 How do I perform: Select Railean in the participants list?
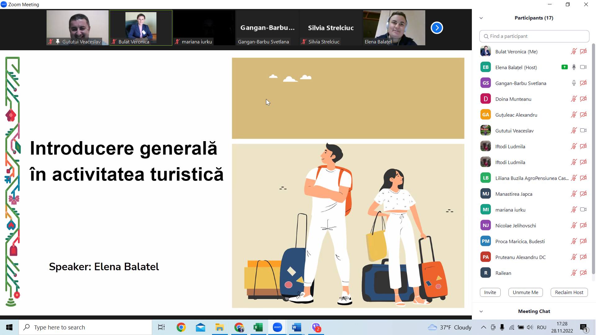tap(503, 273)
